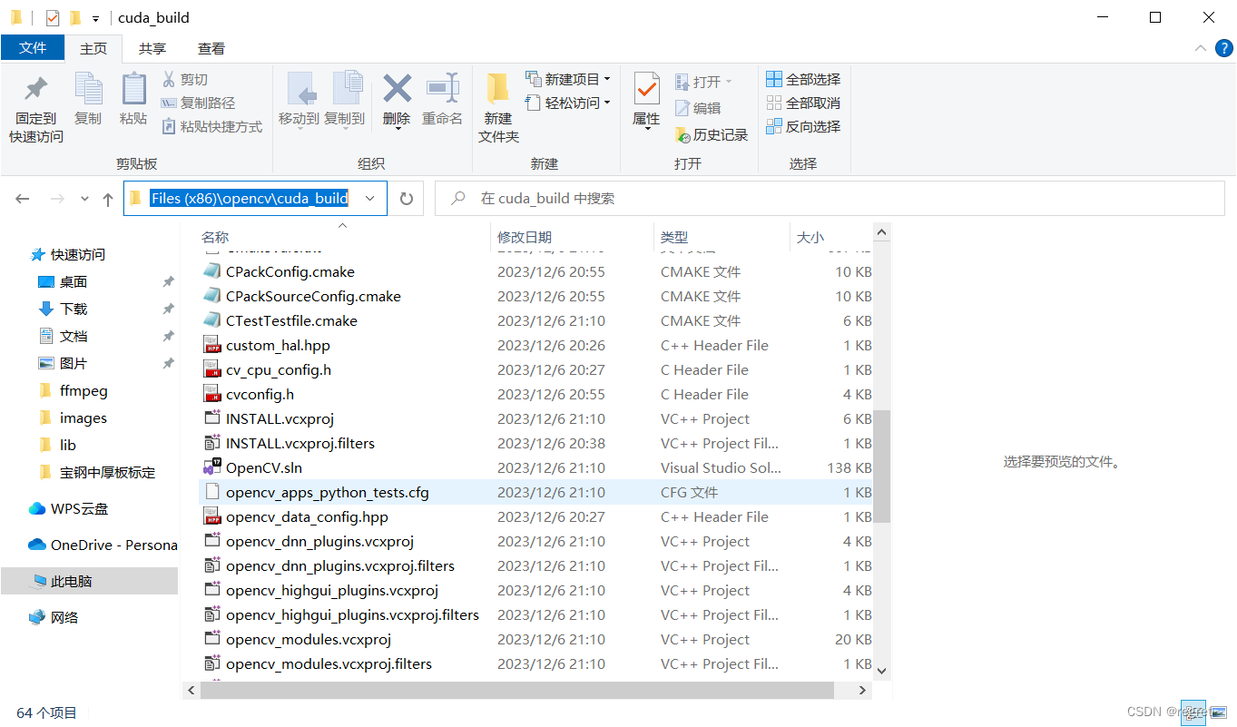
Task: Select the OpenCV.sln file
Action: click(266, 467)
